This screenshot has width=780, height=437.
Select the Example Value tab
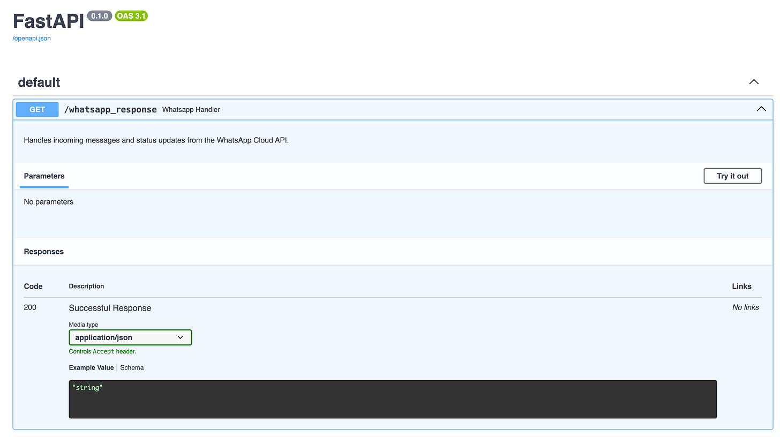[91, 367]
